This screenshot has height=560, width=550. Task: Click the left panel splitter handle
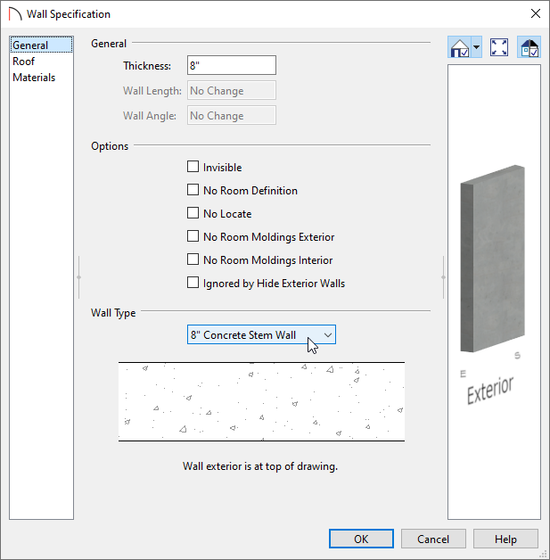click(78, 277)
